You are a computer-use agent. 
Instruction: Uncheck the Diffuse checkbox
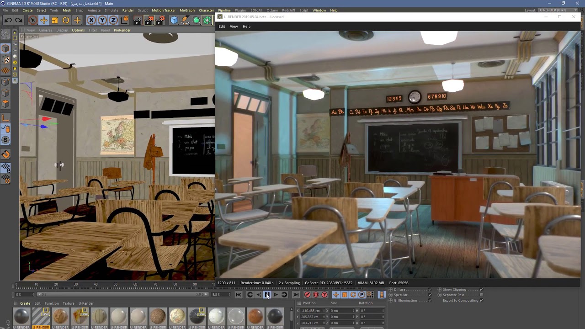pos(430,289)
